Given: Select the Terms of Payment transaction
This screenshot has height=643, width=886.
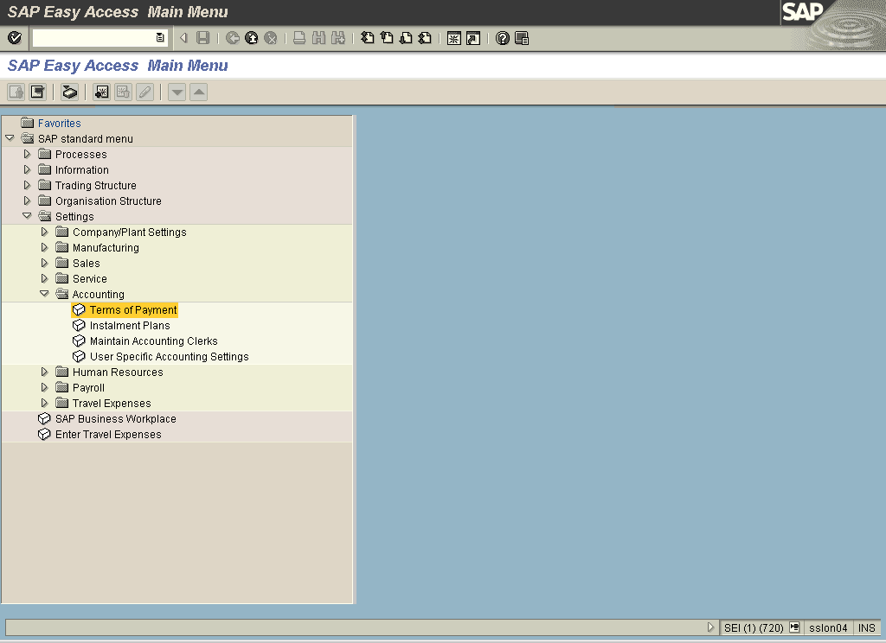Looking at the screenshot, I should pos(132,310).
